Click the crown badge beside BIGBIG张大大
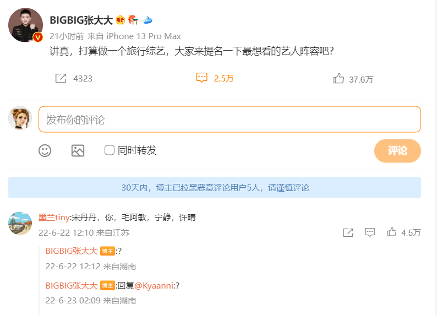The width and height of the screenshot is (437, 315). 121,20
